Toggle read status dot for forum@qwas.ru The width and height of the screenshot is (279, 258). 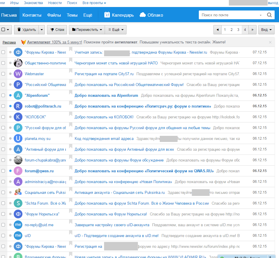click(10, 171)
